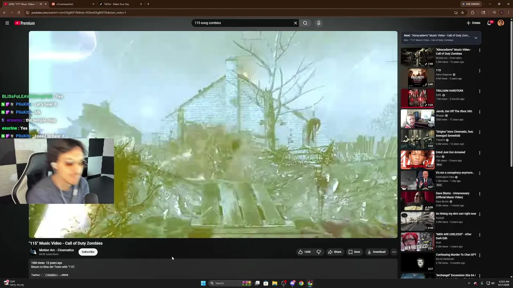This screenshot has height=288, width=513.
Task: Open options for D4vd Just Got Arrested
Action: [x=480, y=153]
